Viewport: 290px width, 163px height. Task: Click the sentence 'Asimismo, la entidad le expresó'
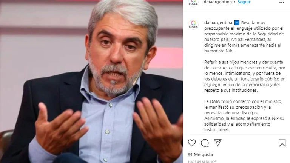pyautogui.click(x=244, y=124)
